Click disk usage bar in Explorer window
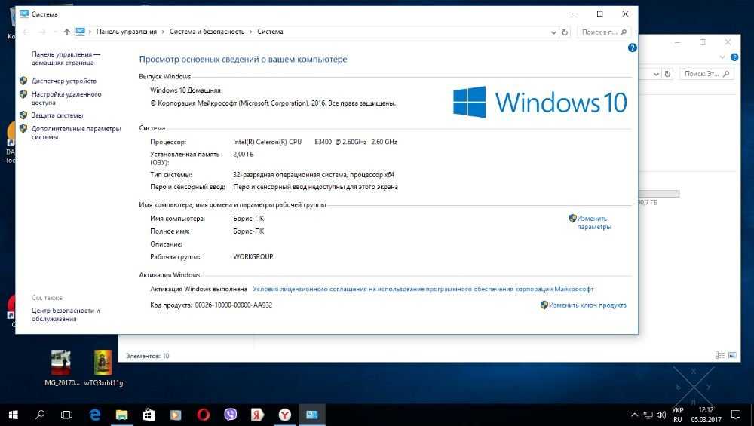Image resolution: width=754 pixels, height=426 pixels. 659,194
